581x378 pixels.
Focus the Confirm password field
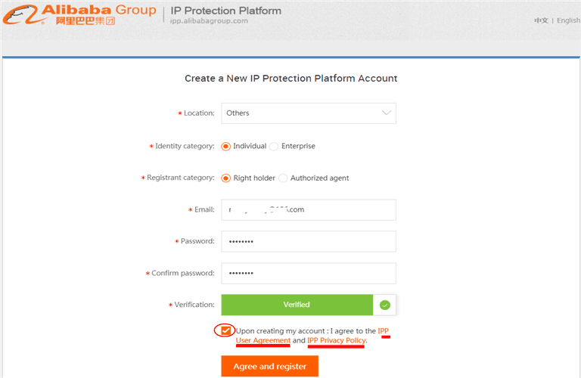309,273
